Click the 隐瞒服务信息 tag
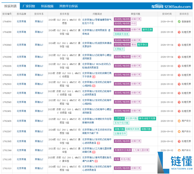This screenshot has height=174, width=194. [x=121, y=34]
